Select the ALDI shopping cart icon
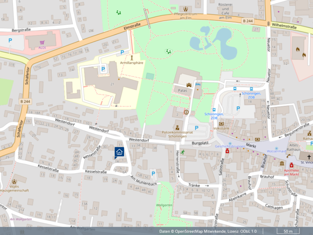This screenshot has width=313, height=235. 42,42
